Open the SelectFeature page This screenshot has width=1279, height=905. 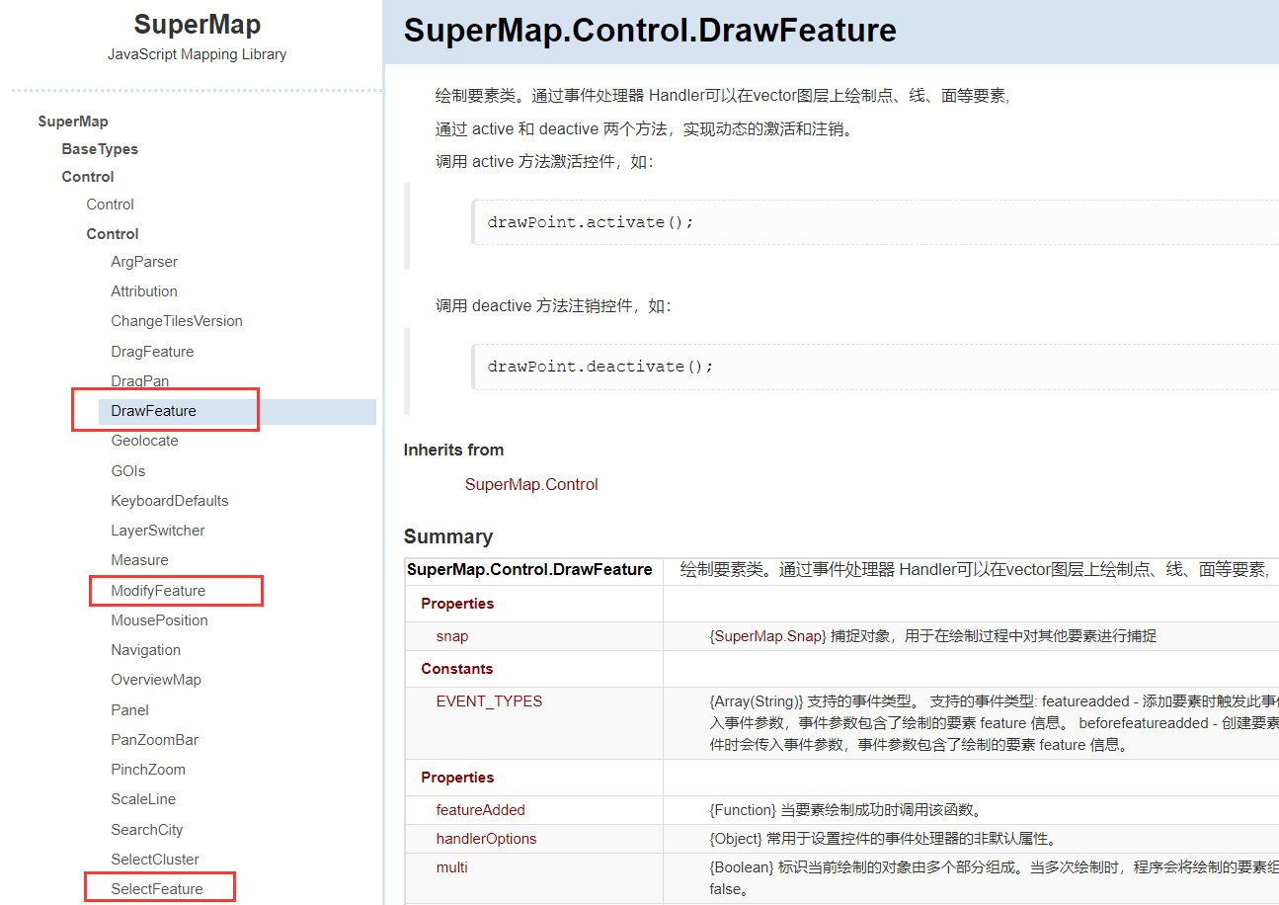[157, 889]
